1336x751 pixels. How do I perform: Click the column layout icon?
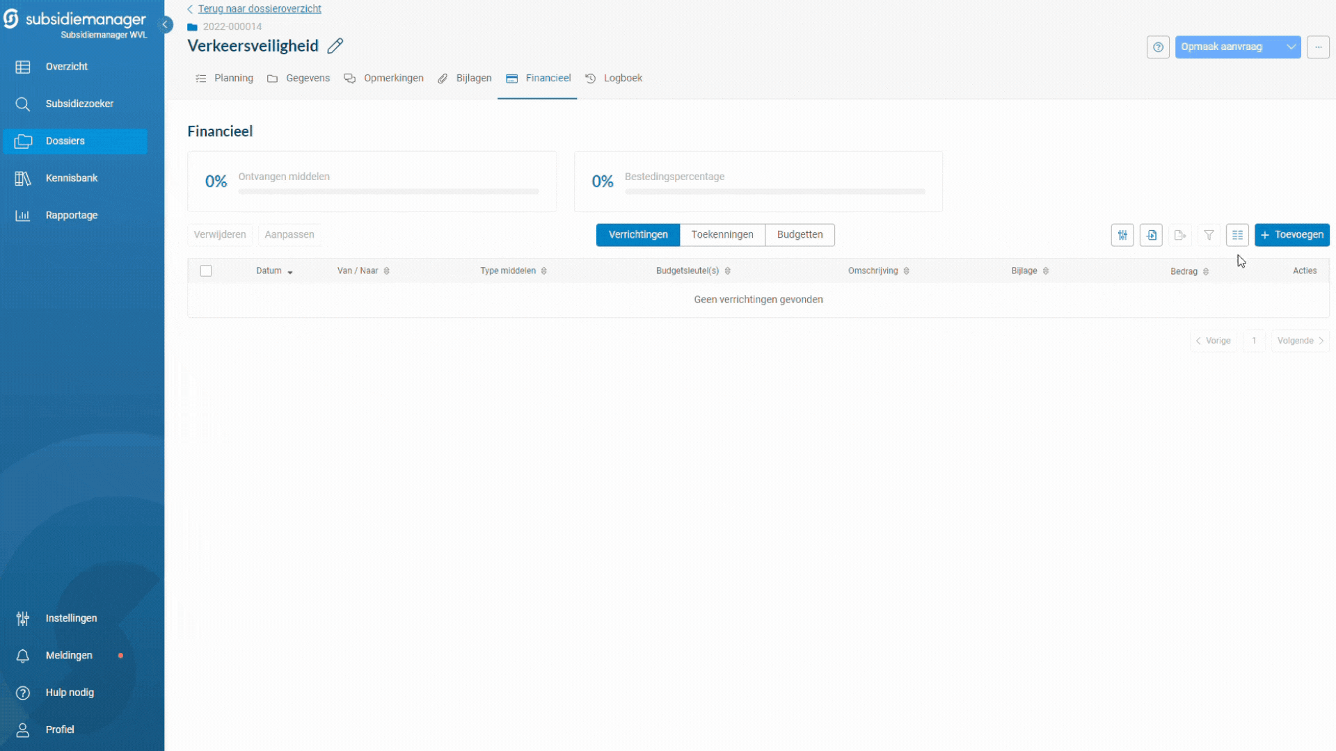coord(1237,235)
